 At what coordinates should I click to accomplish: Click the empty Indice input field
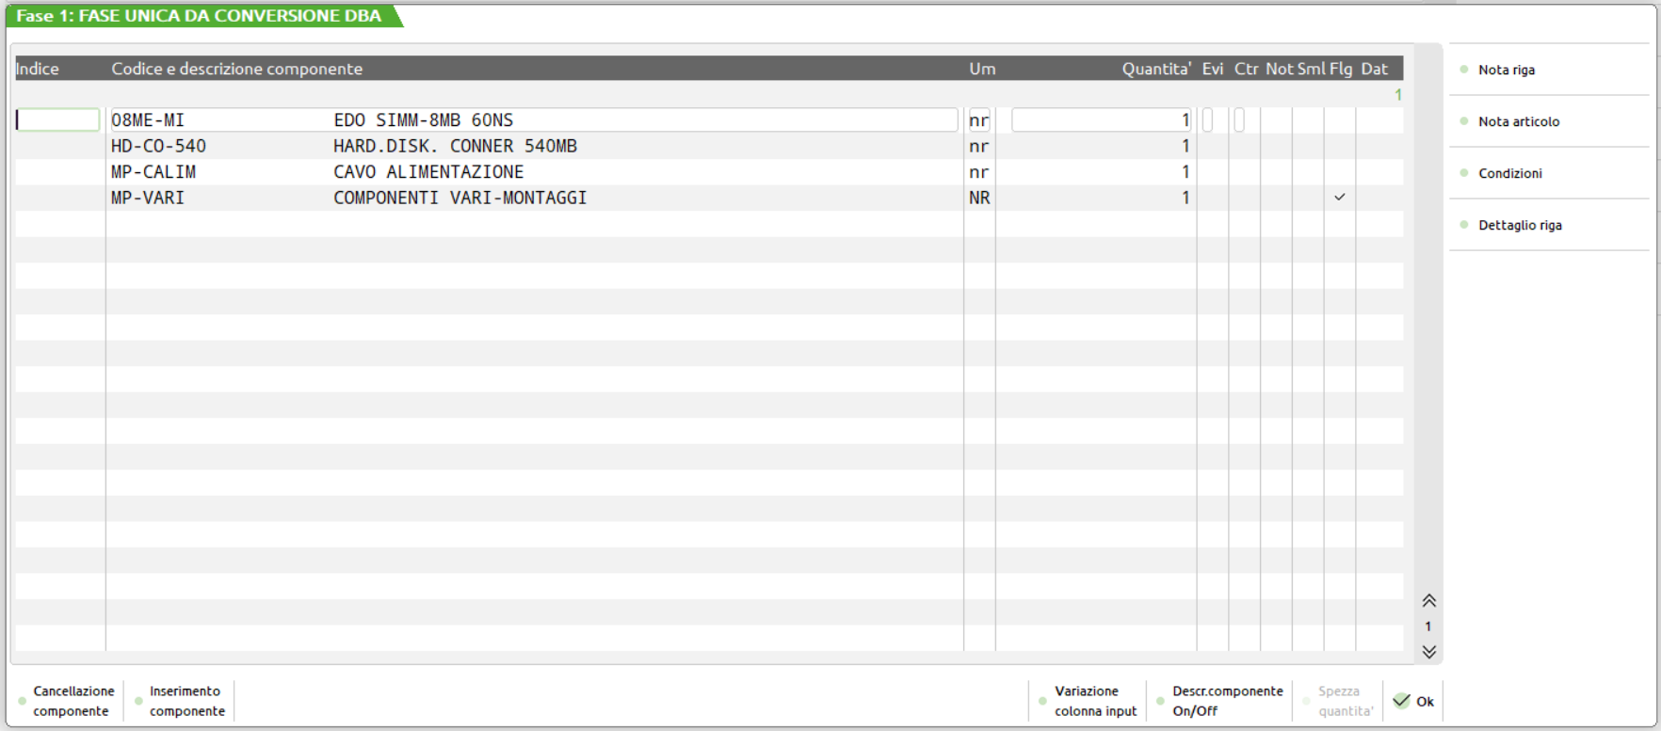[58, 120]
